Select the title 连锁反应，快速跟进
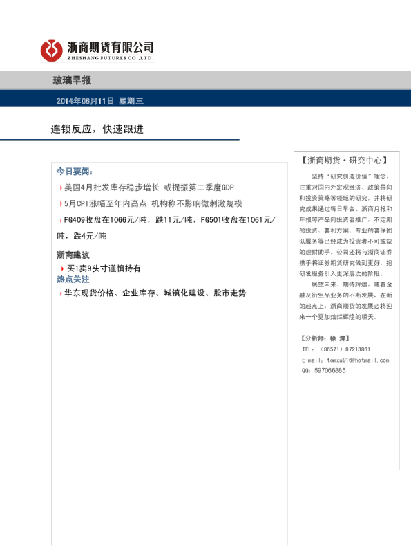 tap(97, 129)
